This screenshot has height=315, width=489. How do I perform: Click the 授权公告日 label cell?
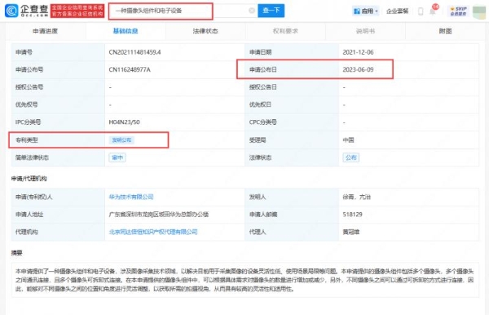coord(292,87)
